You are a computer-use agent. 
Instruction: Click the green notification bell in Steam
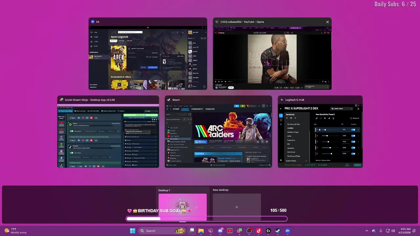(x=242, y=106)
